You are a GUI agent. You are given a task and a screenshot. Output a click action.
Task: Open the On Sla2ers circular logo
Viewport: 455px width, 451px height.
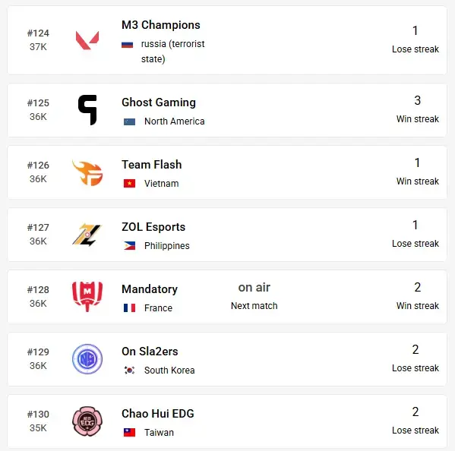87,359
